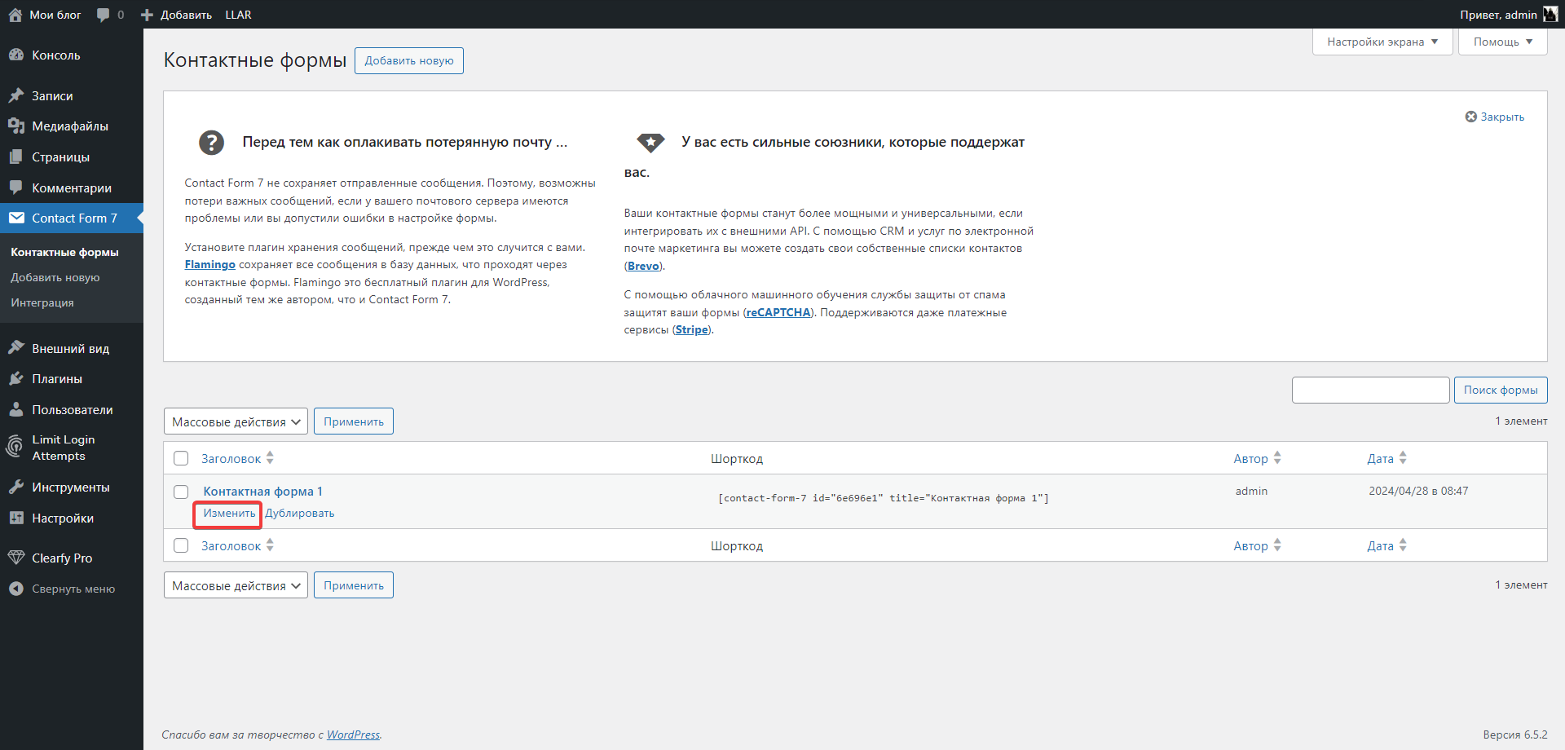
Task: Click footer Дата column sort arrows
Action: (1403, 545)
